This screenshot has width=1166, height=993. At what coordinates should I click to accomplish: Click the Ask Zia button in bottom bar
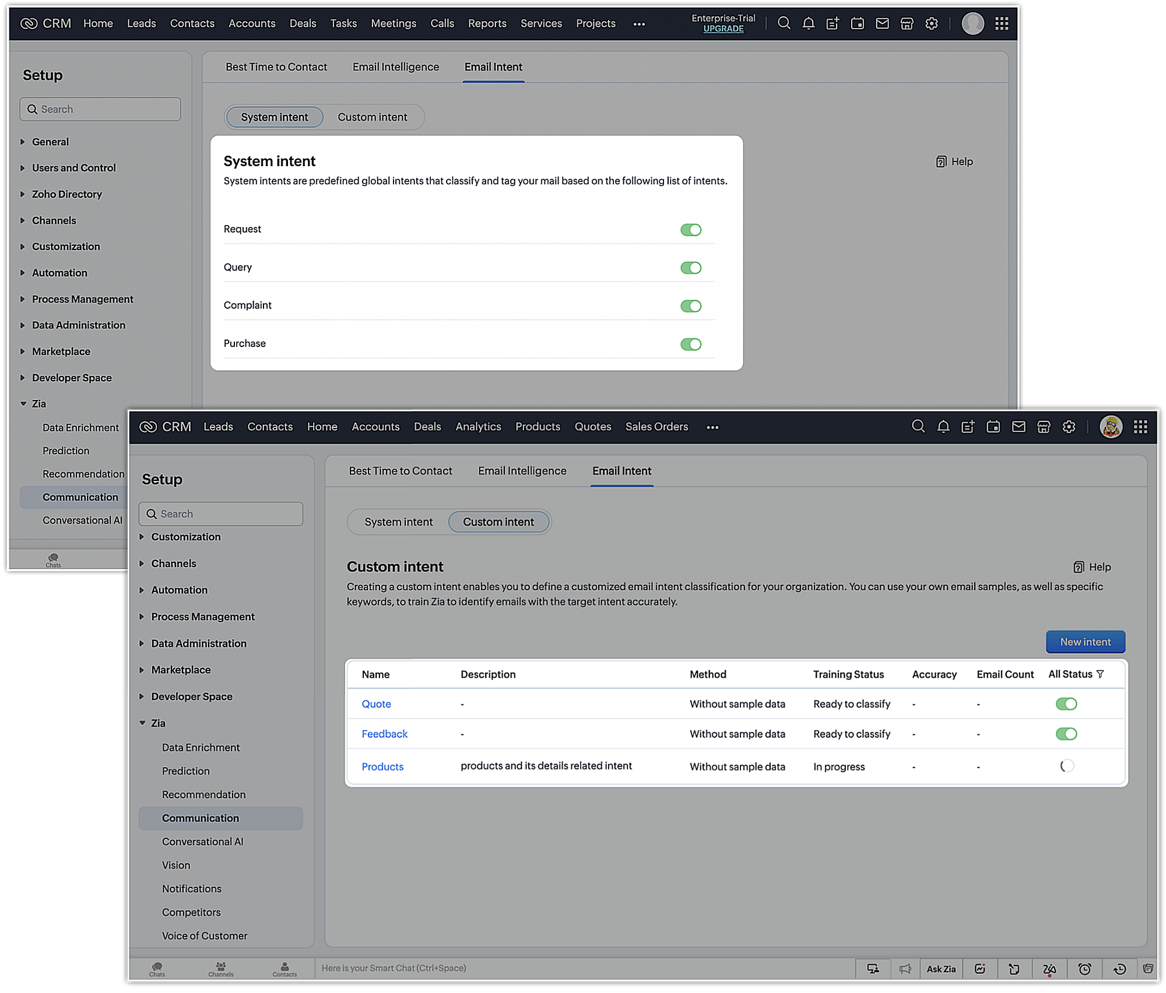point(940,969)
